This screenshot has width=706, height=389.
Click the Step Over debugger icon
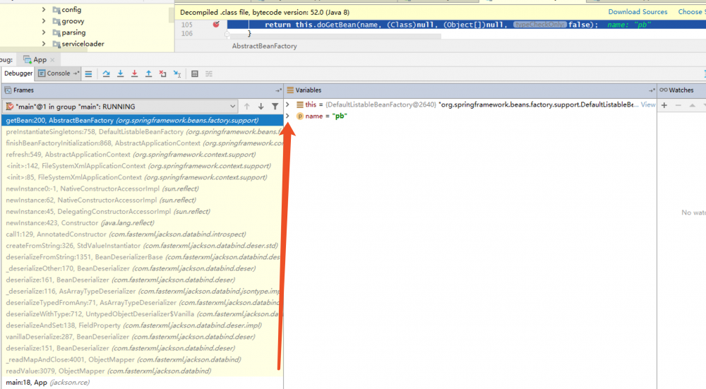(107, 74)
